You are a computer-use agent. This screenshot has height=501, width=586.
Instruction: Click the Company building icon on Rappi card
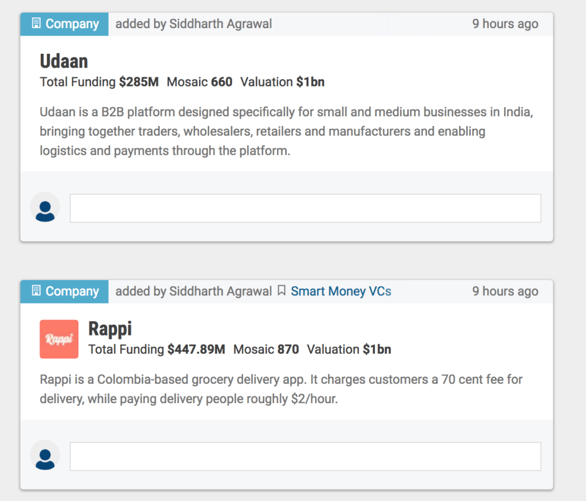36,290
